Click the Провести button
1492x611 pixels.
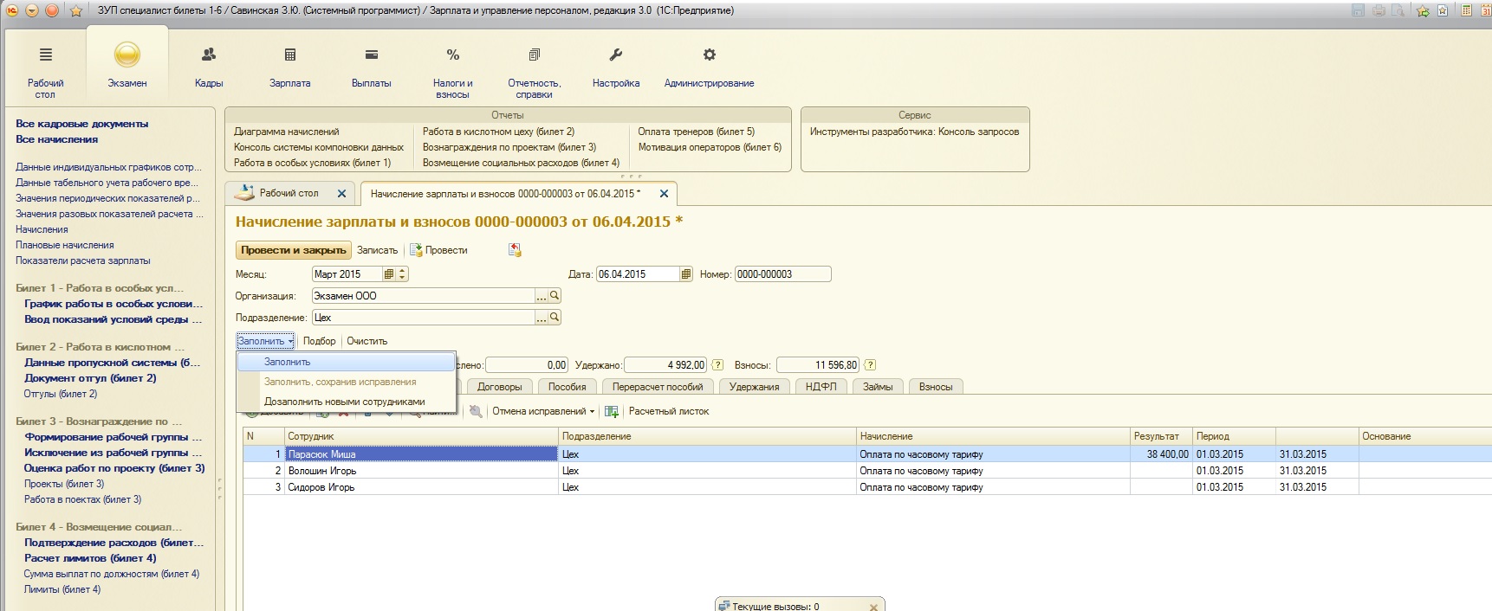click(438, 250)
